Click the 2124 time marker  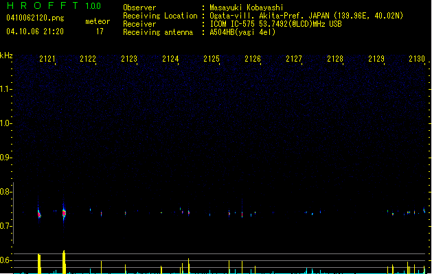(x=170, y=59)
